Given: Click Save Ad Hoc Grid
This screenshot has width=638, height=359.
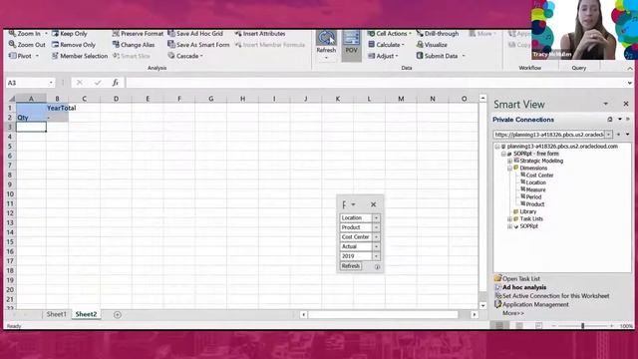Looking at the screenshot, I should pos(195,33).
